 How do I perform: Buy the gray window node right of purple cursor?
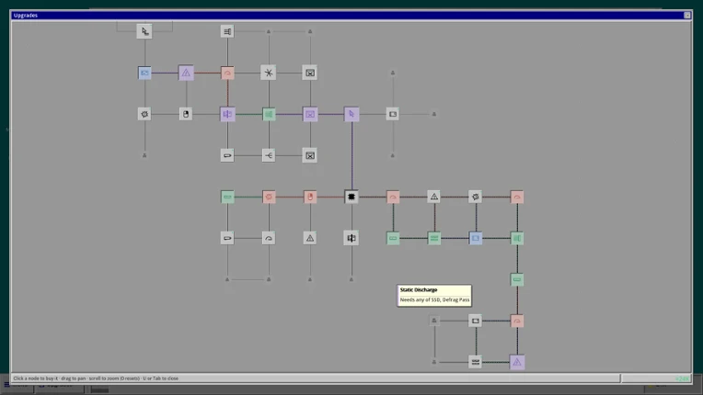pos(393,114)
